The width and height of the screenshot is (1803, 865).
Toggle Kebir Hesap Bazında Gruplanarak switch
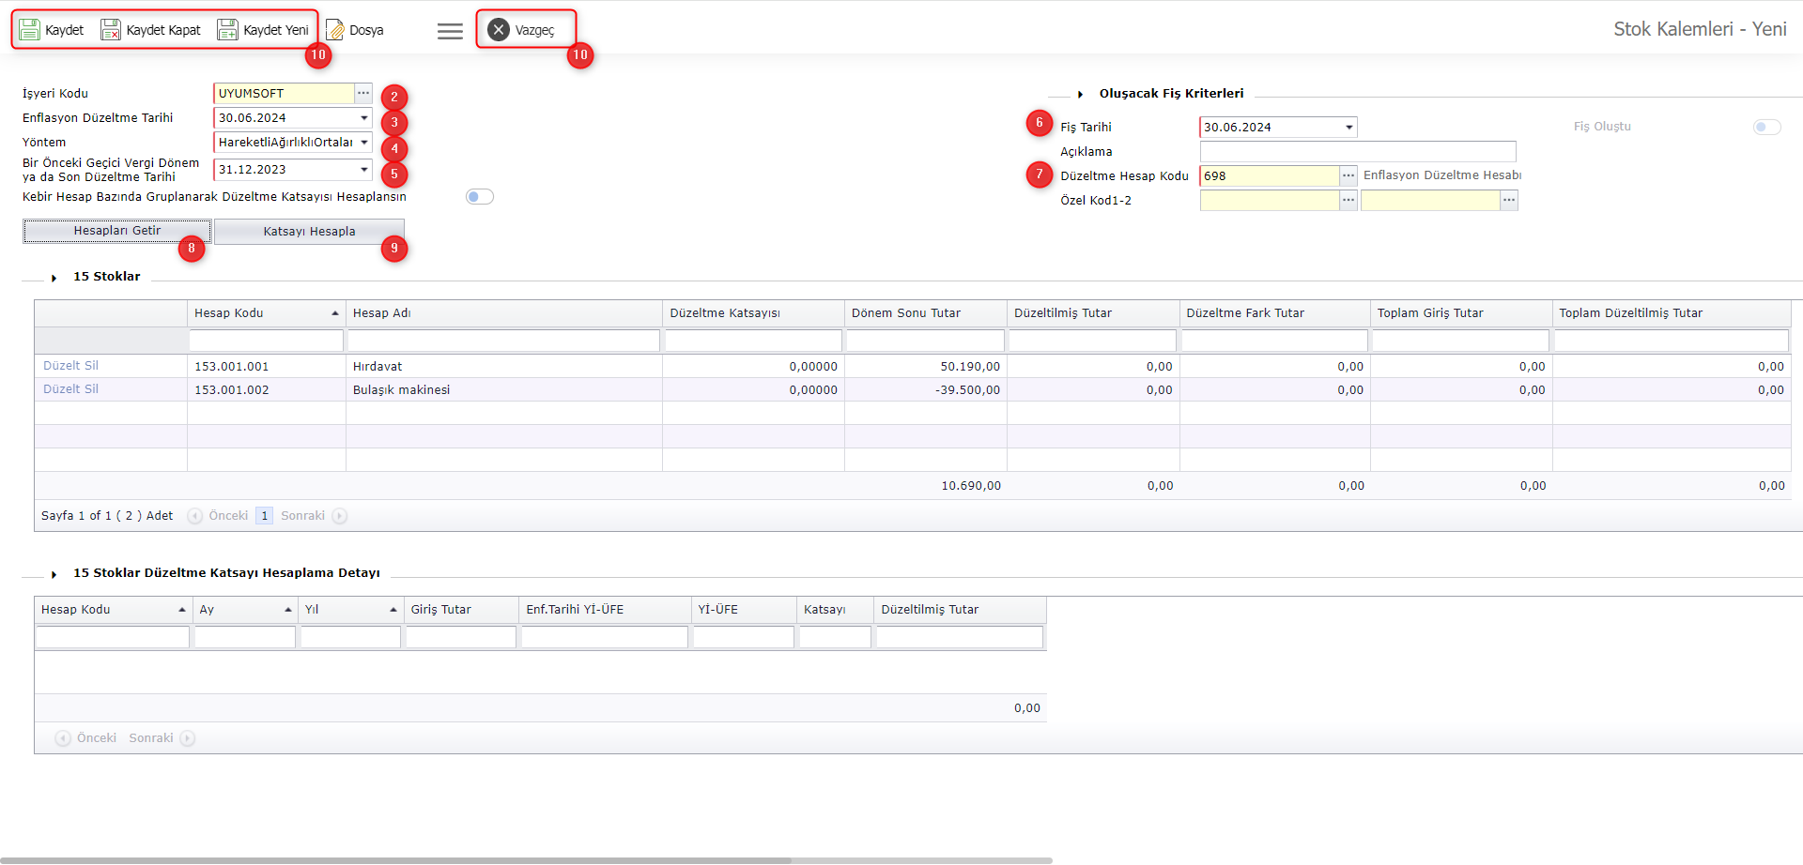[480, 197]
